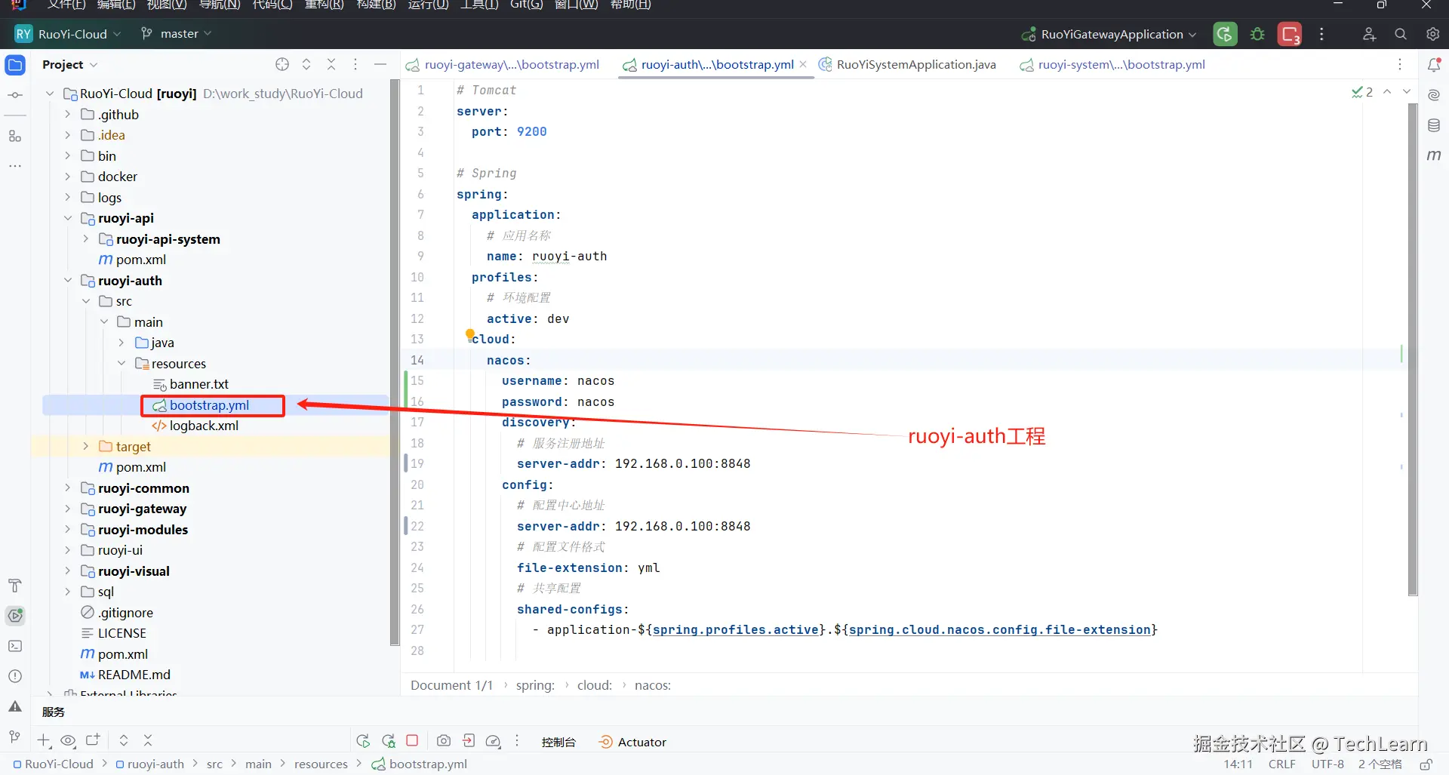Expand the .github folder
Viewport: 1449px width, 775px height.
(x=68, y=114)
